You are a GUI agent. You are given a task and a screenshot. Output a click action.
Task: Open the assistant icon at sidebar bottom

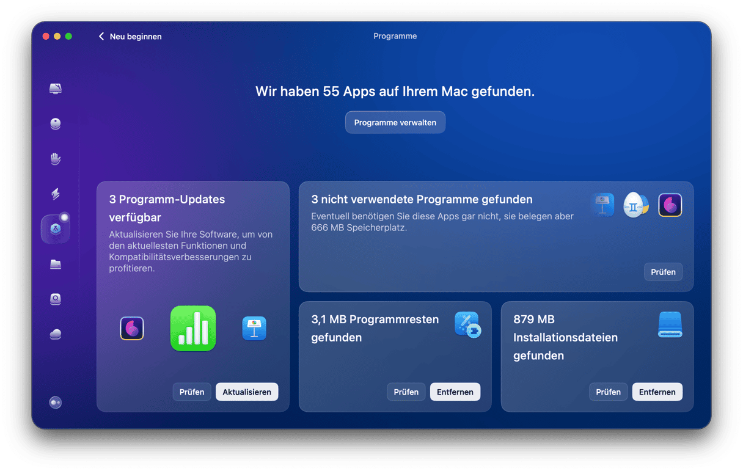56,403
